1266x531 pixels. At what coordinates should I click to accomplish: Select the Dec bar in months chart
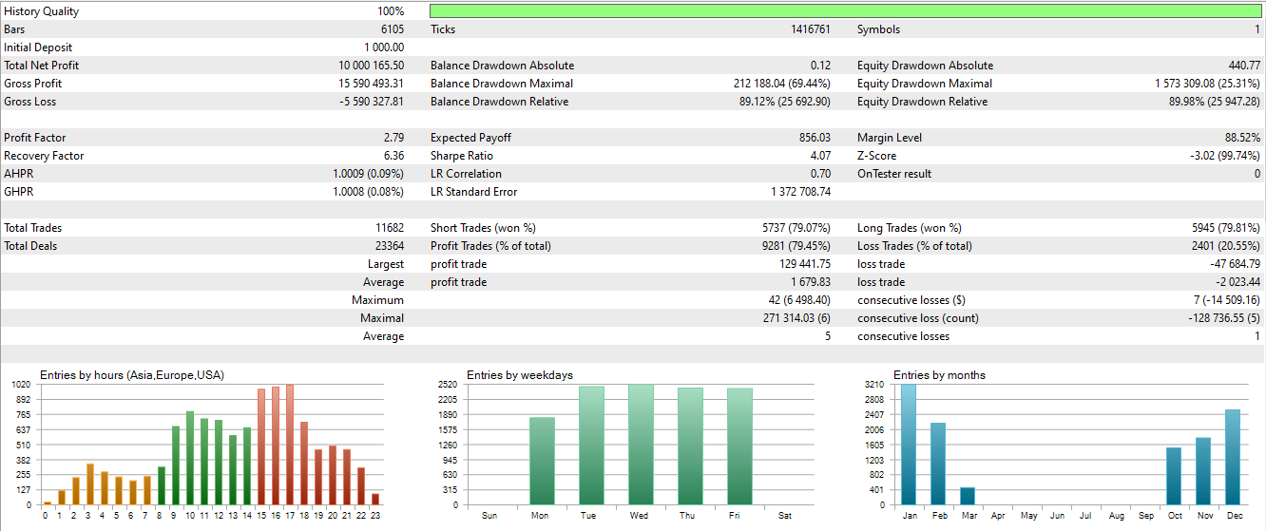click(x=1233, y=457)
